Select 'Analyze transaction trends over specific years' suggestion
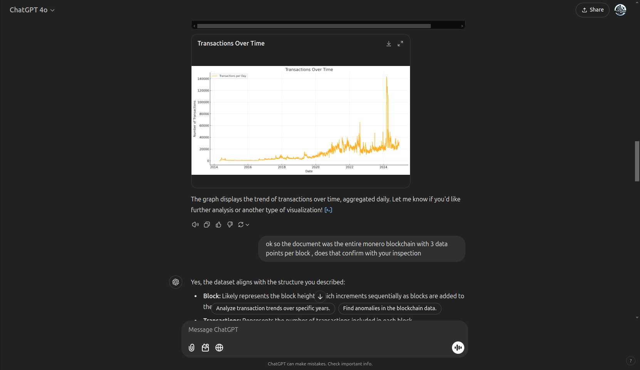This screenshot has height=370, width=640. (x=273, y=308)
